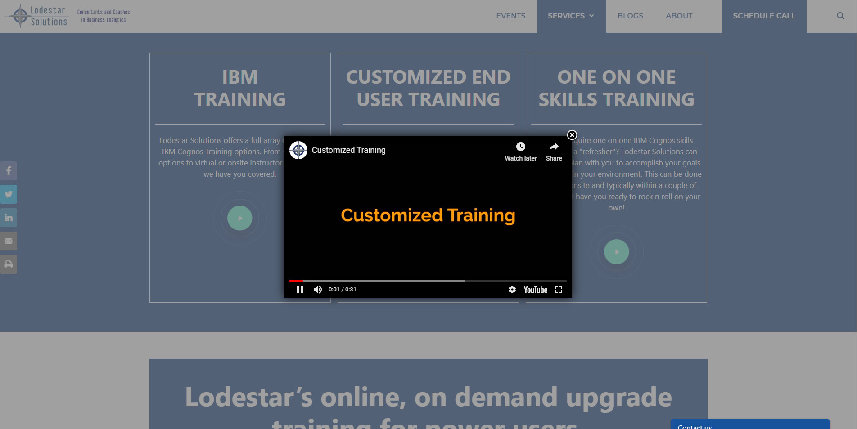Click the Schedule Call button

click(x=764, y=16)
